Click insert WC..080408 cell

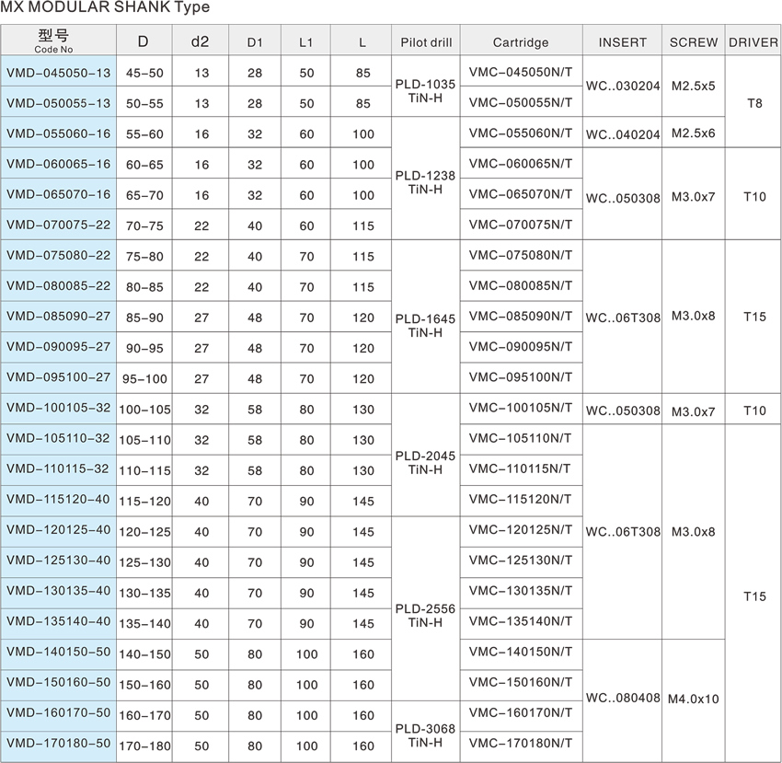pos(623,699)
